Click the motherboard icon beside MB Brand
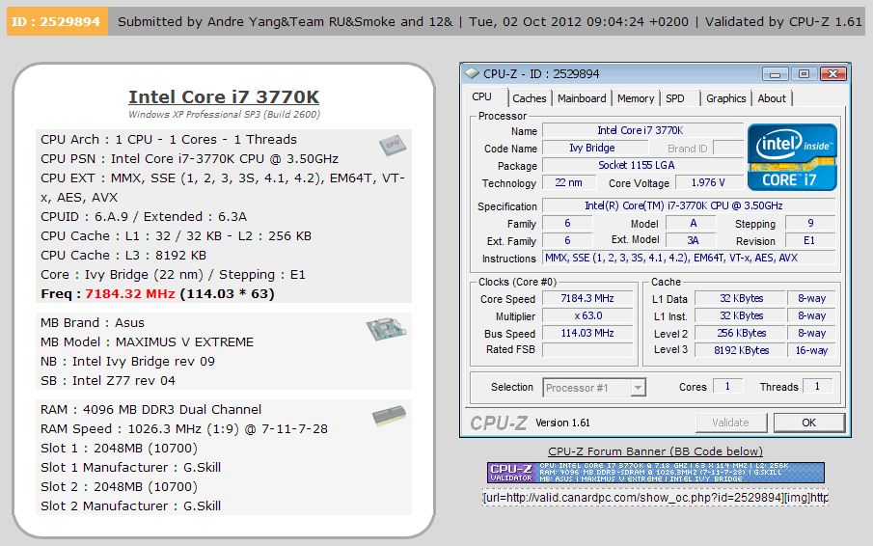 point(389,330)
